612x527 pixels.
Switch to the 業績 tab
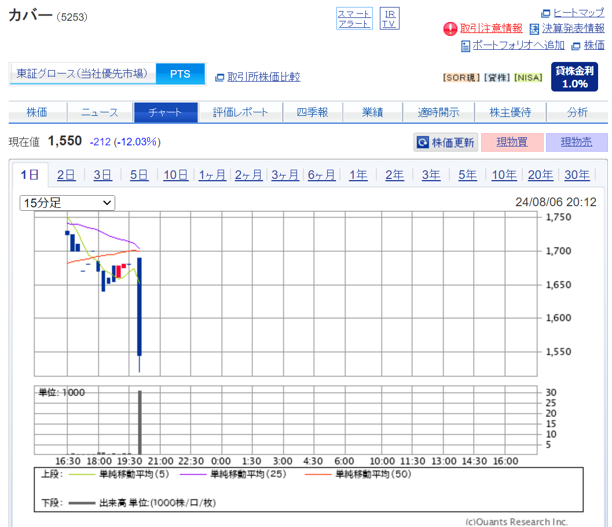(x=373, y=112)
